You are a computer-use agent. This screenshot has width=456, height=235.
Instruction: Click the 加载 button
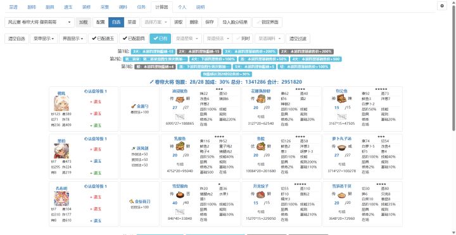[84, 22]
